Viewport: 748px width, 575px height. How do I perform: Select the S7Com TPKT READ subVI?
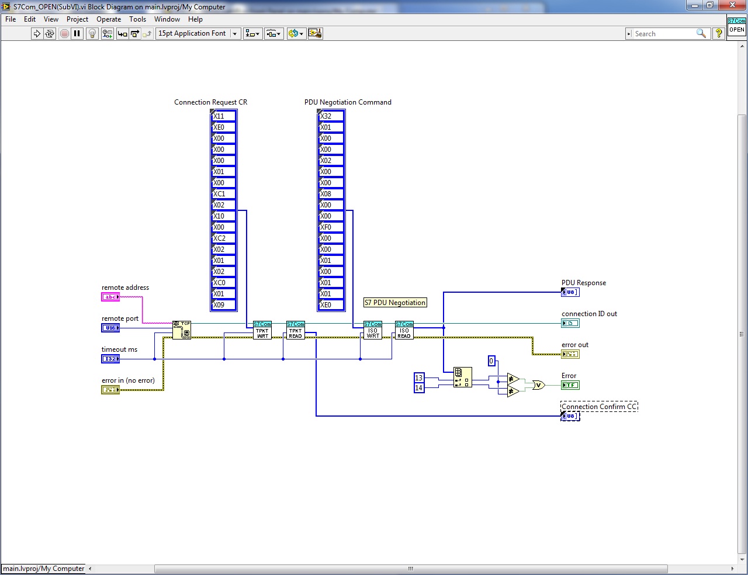(x=296, y=330)
